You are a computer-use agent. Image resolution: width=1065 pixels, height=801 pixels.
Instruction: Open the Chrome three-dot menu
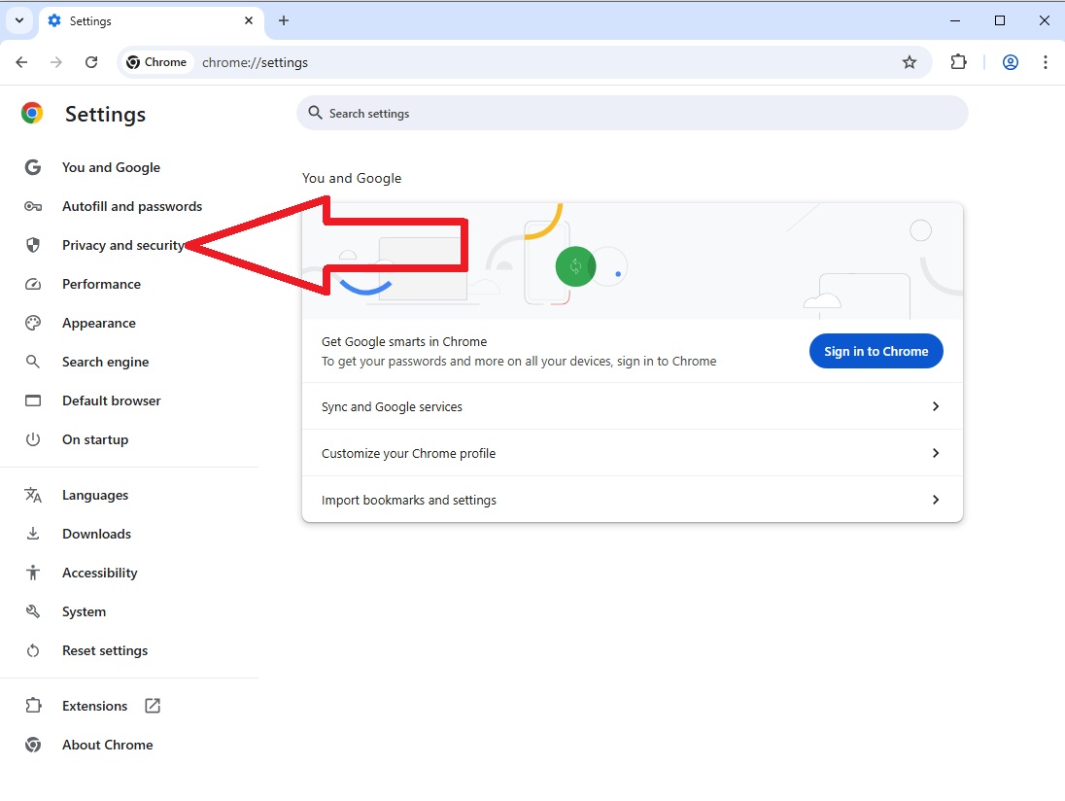click(1046, 62)
